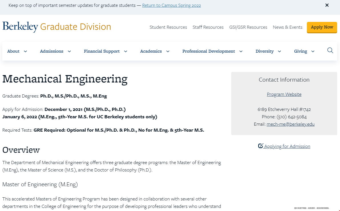The image size is (340, 211).
Task: Click the phone number (510) 642-5084
Action: point(292,117)
